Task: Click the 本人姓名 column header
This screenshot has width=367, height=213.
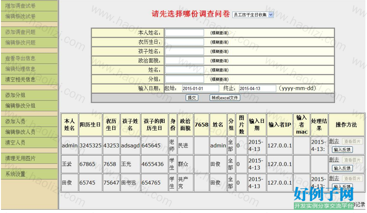Action: coord(69,125)
